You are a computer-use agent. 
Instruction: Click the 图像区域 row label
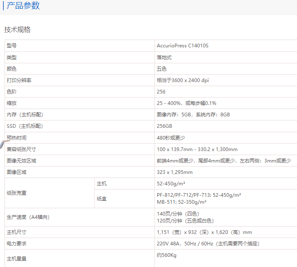[16, 172]
